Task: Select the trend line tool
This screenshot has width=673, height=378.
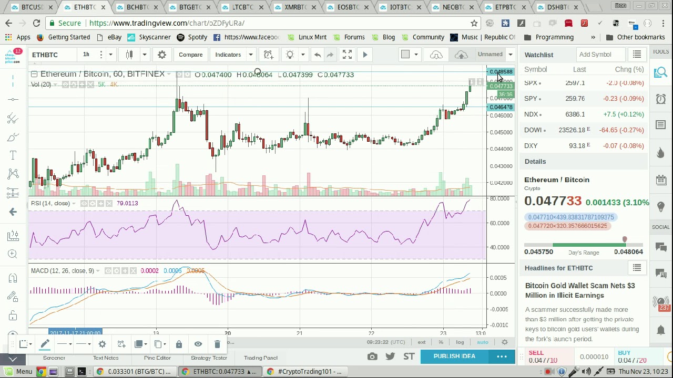Action: (x=13, y=99)
